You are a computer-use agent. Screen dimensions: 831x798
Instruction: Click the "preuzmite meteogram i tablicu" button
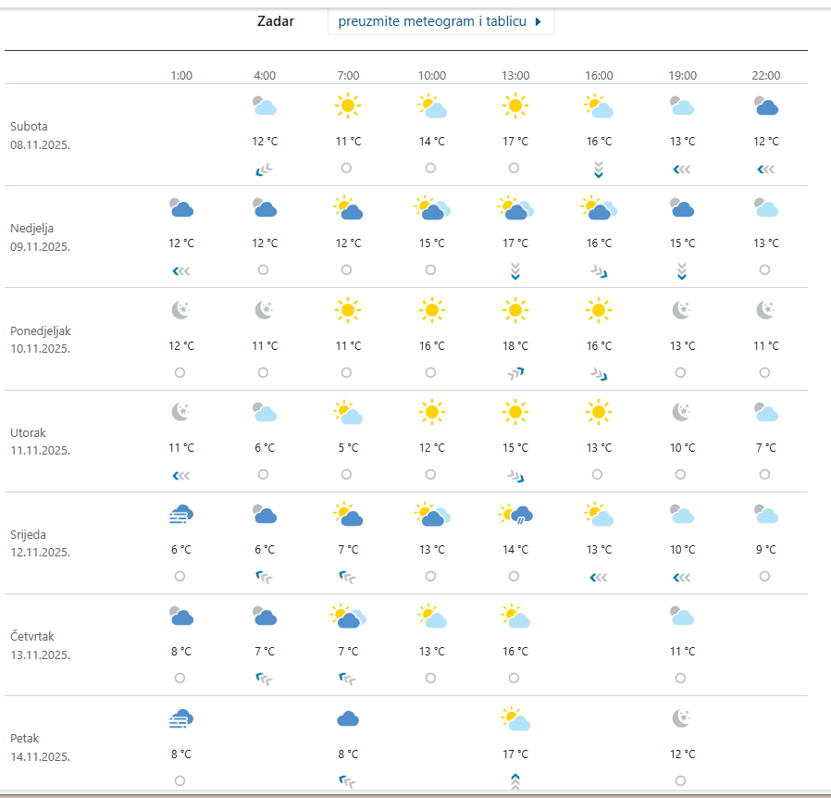click(x=440, y=21)
